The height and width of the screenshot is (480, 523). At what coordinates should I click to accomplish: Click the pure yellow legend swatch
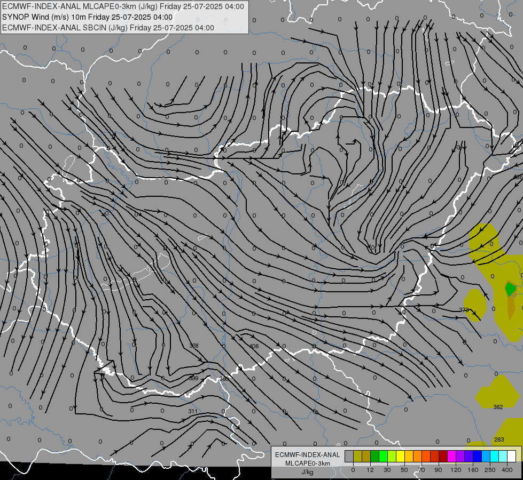(x=401, y=457)
